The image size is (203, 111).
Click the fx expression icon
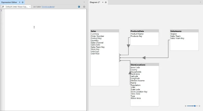(3, 7)
